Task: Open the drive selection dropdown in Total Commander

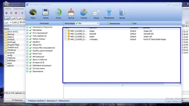Action: [11, 22]
